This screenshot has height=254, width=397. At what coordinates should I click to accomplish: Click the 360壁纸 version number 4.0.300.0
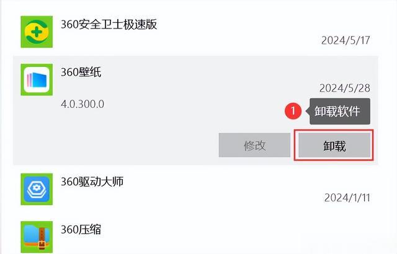[83, 104]
